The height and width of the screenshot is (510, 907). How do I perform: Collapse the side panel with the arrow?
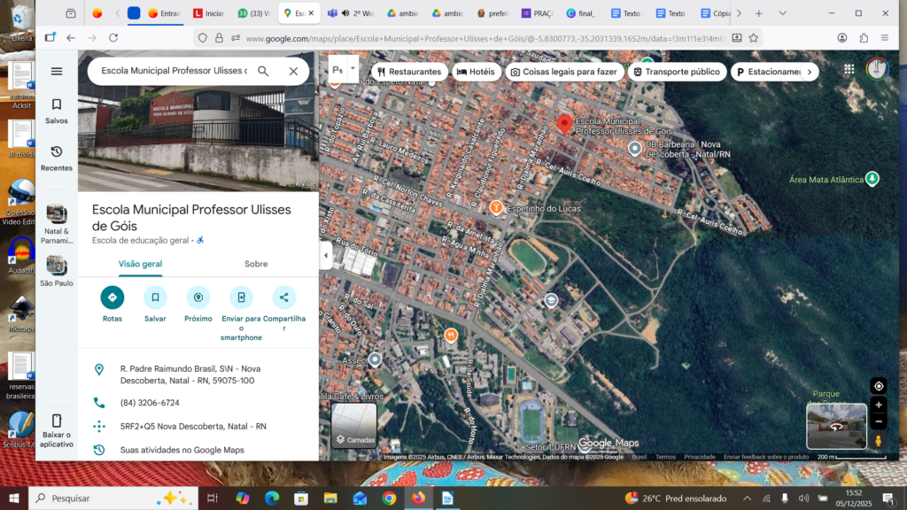click(325, 255)
